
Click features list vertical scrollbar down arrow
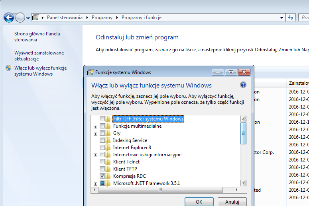[244, 183]
